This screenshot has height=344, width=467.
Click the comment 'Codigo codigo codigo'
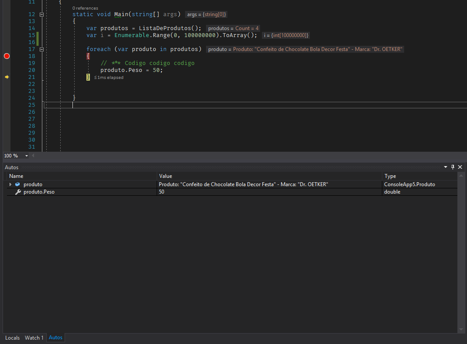[x=160, y=63]
